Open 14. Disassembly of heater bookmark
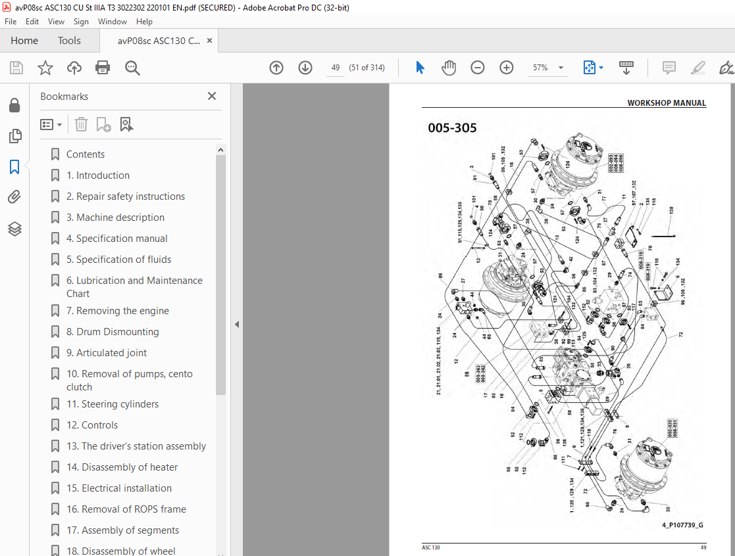Viewport: 735px width, 556px height. coord(122,467)
